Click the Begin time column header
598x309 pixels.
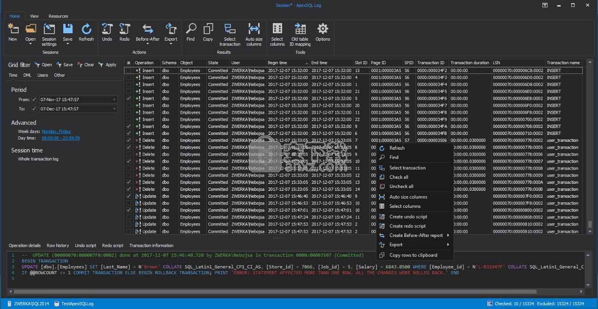288,63
